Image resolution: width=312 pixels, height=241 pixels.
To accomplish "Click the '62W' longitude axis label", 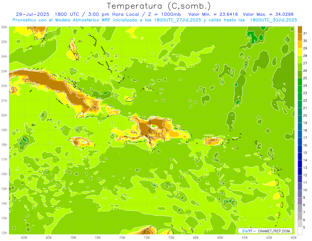I will 269,237.
